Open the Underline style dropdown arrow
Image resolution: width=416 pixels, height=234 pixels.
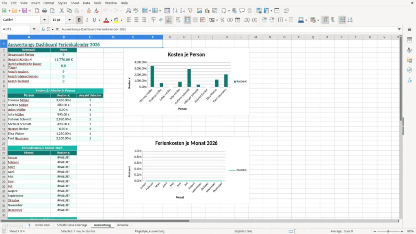[x=99, y=20]
